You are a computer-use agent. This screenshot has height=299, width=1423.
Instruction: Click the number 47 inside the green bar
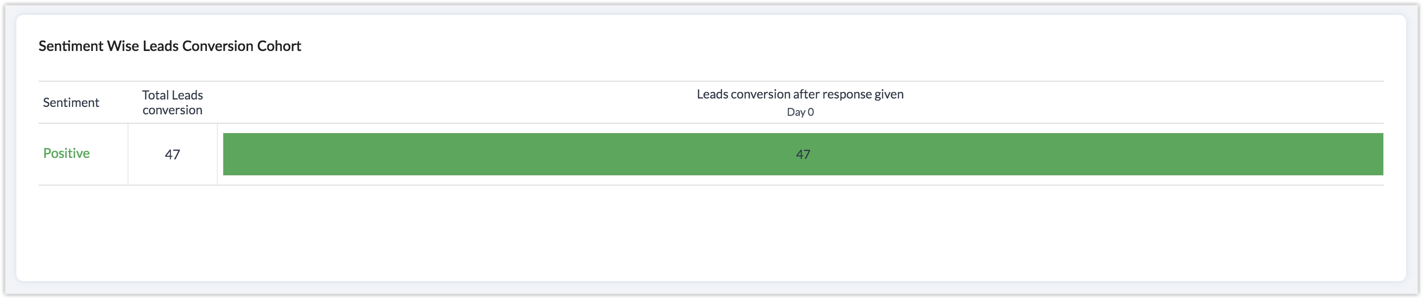pyautogui.click(x=803, y=155)
